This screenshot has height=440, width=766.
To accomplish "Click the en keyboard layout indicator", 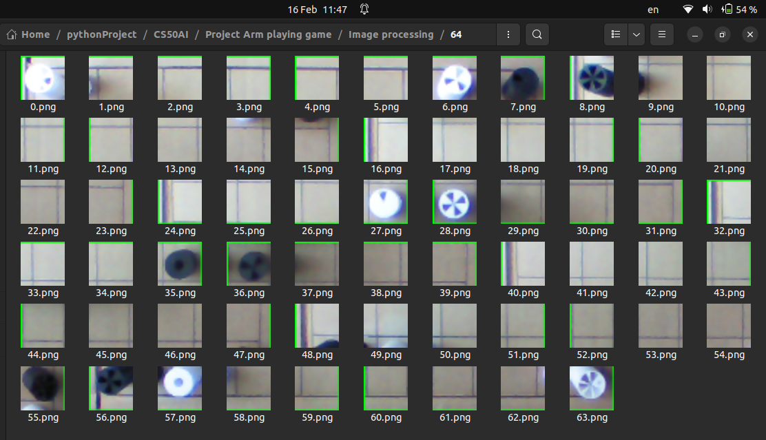I will (x=653, y=10).
